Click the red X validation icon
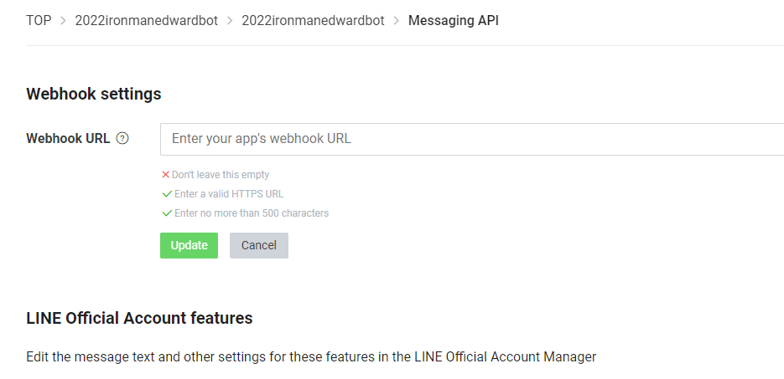Screen dimensions: 784x379 pyautogui.click(x=166, y=175)
